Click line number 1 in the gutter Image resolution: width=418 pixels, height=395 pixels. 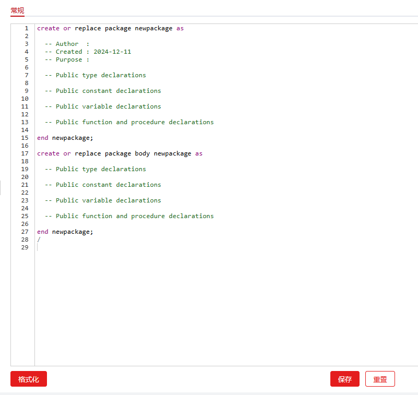click(x=26, y=28)
